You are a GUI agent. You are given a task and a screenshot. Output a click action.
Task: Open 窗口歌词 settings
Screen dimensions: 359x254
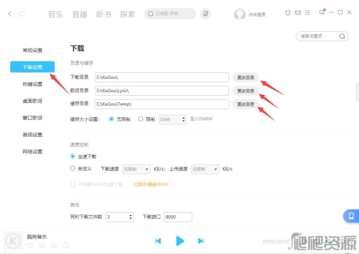click(32, 118)
